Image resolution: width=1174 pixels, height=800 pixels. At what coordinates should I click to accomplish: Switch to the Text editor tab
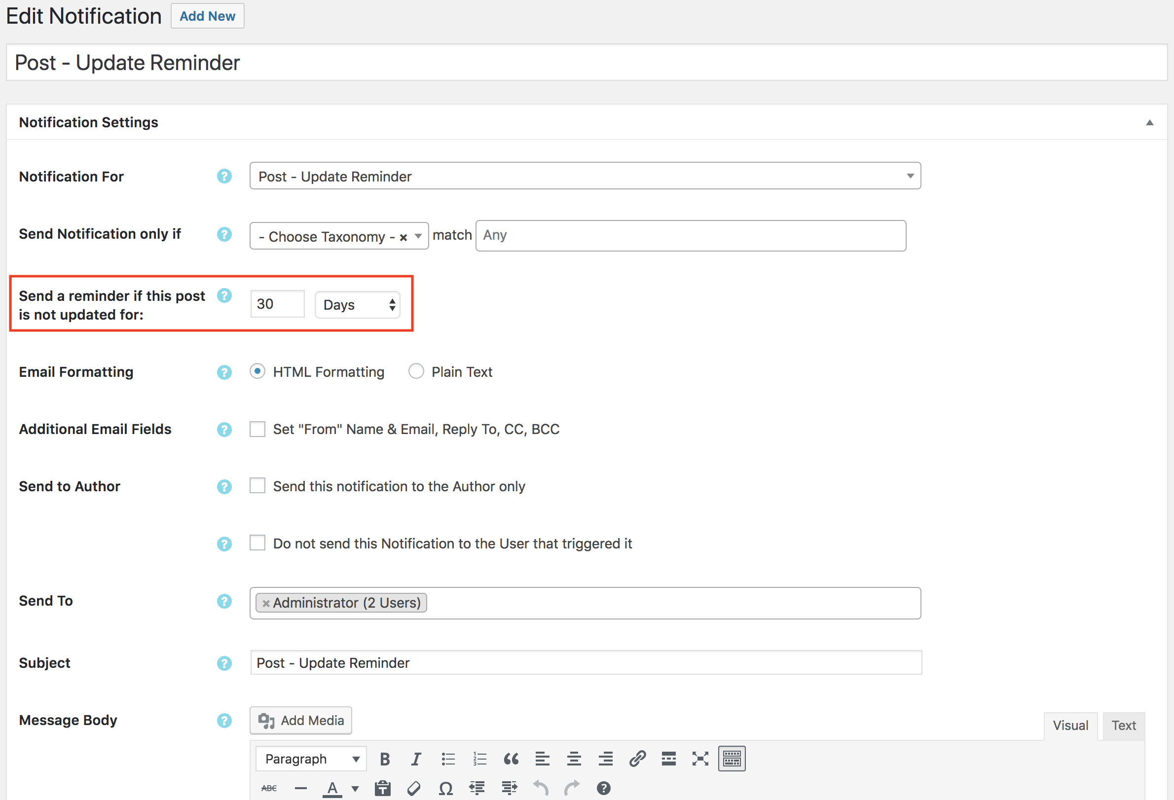(1123, 725)
